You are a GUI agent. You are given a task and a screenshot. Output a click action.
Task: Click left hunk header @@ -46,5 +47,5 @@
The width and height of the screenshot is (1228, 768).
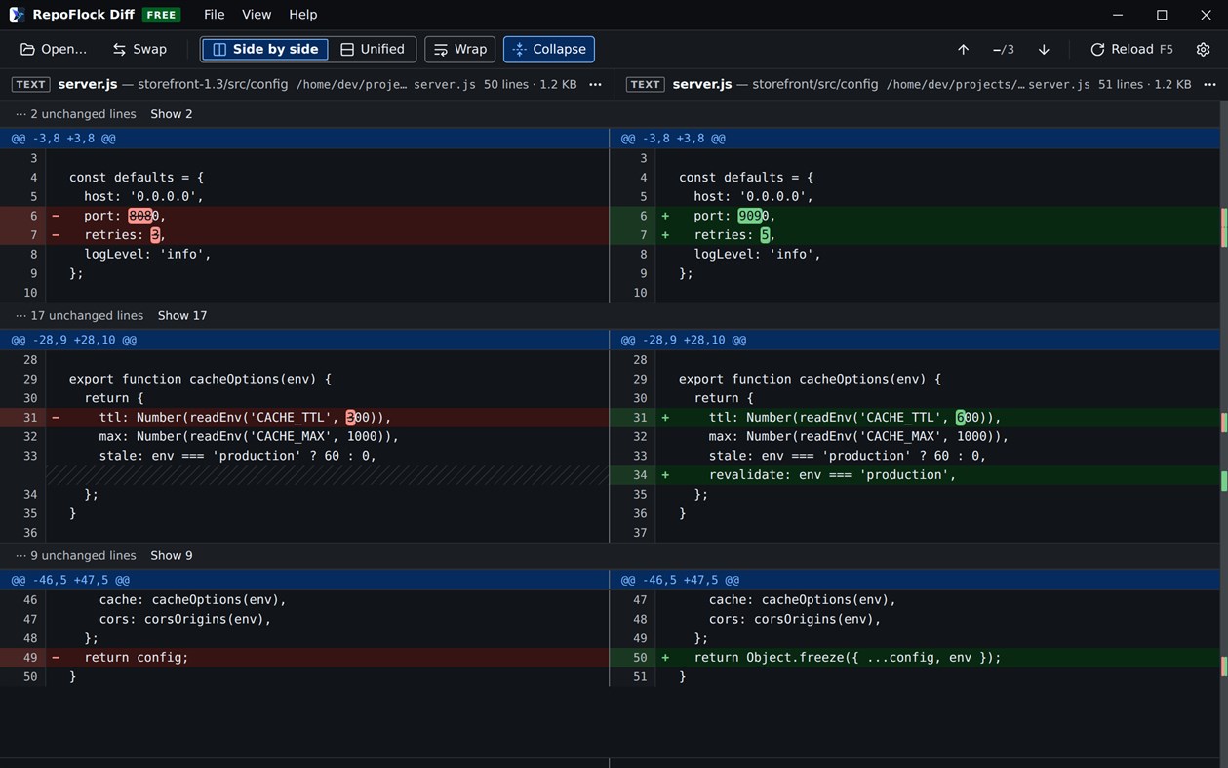click(x=304, y=581)
